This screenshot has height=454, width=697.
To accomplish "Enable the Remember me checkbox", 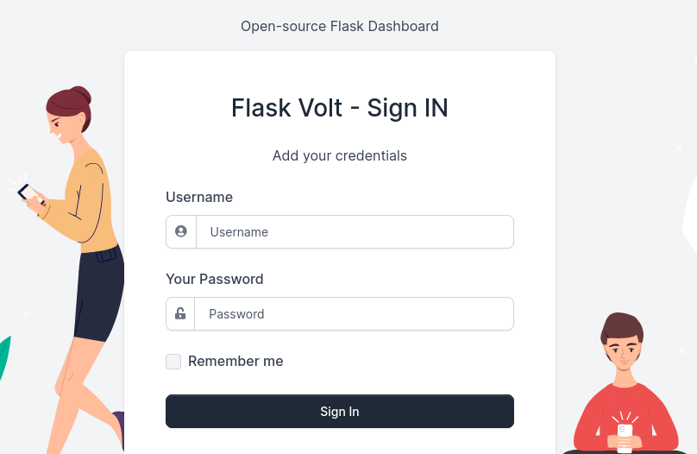I will [173, 362].
